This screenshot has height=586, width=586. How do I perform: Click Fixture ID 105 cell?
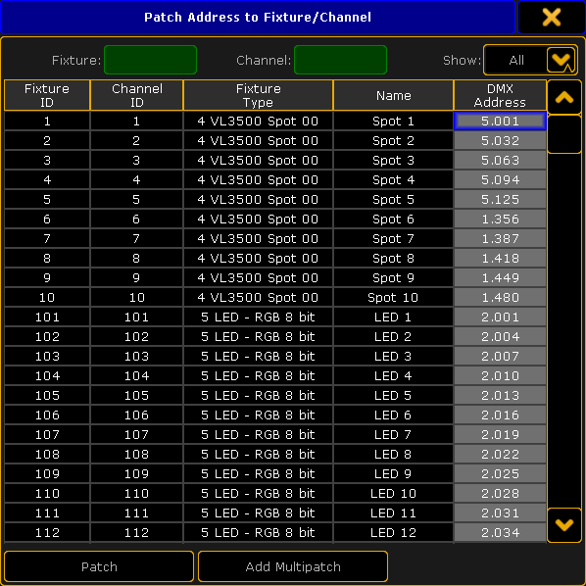point(47,395)
